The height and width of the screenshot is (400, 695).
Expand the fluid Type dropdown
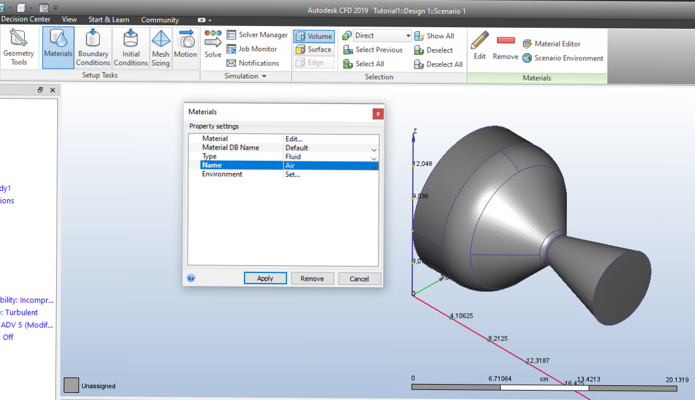point(373,157)
